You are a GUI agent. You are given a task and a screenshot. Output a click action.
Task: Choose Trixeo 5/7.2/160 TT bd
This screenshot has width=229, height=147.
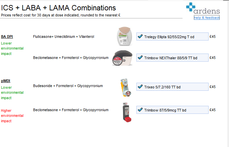click(x=162, y=87)
